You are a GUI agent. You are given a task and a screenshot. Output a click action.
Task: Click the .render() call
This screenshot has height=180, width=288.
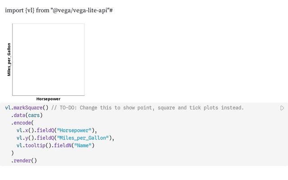click(24, 161)
